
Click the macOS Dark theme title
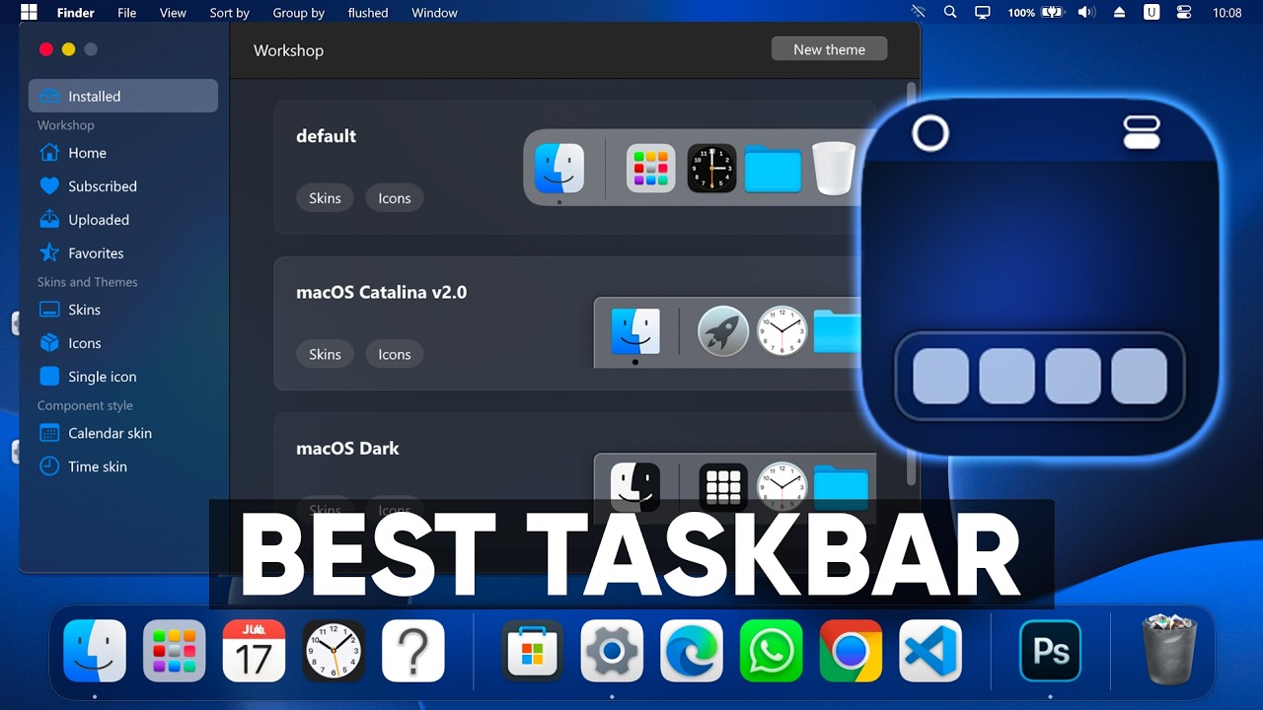tap(347, 448)
